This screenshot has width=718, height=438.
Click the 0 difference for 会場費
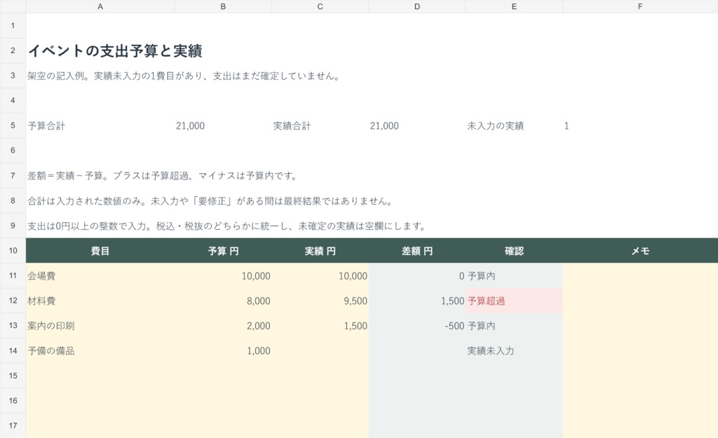click(x=417, y=275)
